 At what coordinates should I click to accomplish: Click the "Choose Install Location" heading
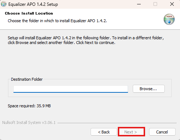[29, 13]
